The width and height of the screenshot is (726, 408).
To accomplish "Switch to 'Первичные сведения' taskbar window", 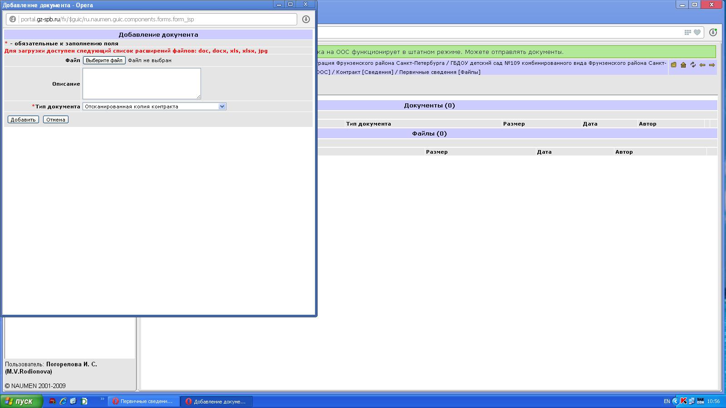I will point(143,401).
